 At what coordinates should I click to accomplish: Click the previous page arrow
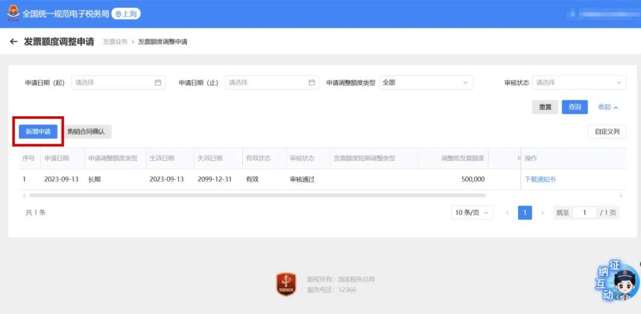[x=507, y=212]
